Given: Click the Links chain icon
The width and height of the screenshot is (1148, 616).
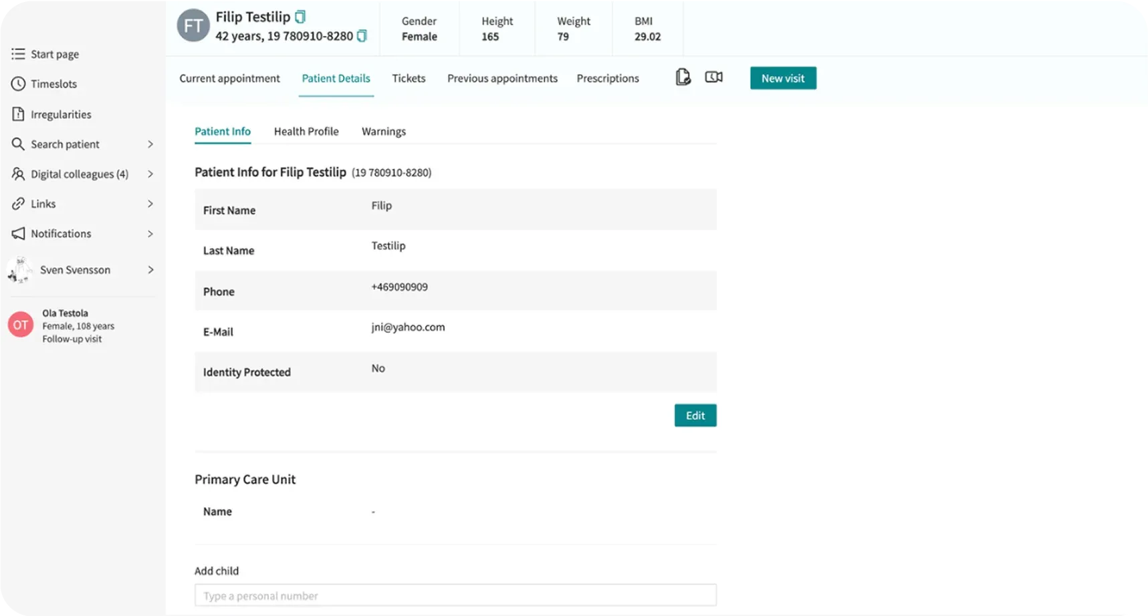Looking at the screenshot, I should 18,204.
